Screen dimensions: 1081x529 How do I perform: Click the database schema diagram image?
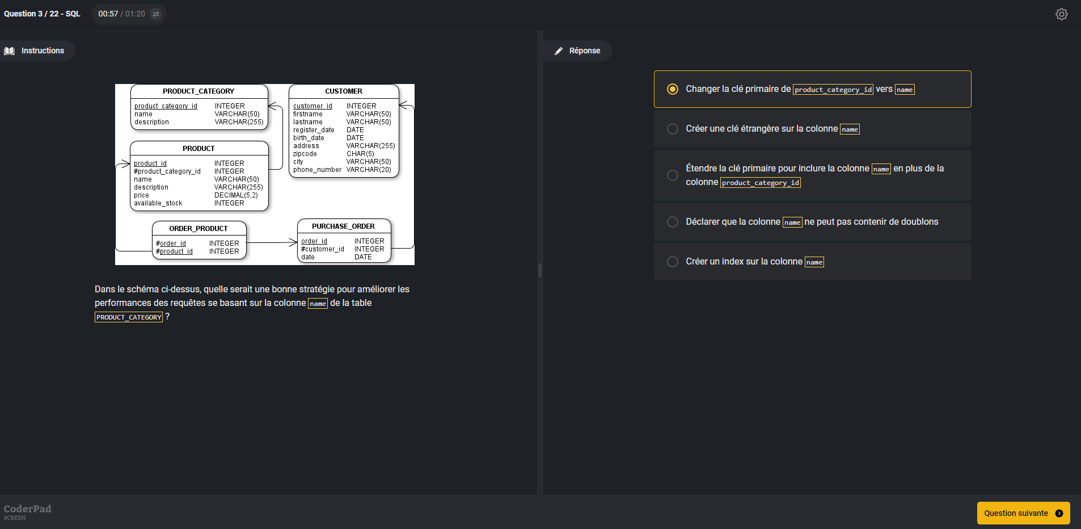pos(264,174)
